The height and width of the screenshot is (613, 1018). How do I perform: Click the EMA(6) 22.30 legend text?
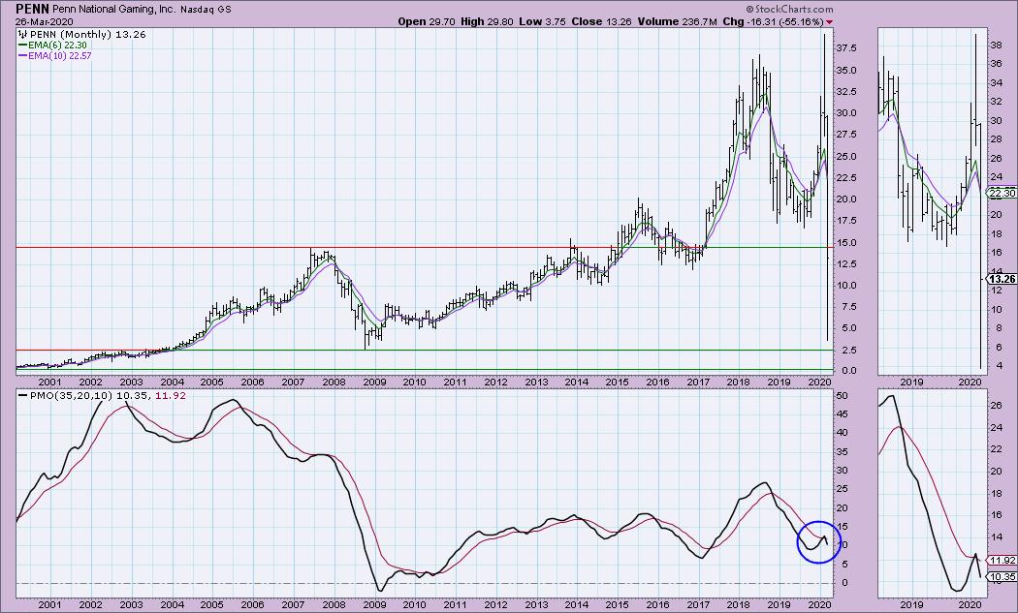[x=57, y=46]
